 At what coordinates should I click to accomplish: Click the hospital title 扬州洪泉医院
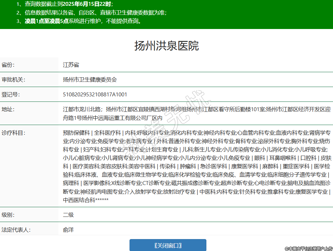[166, 46]
